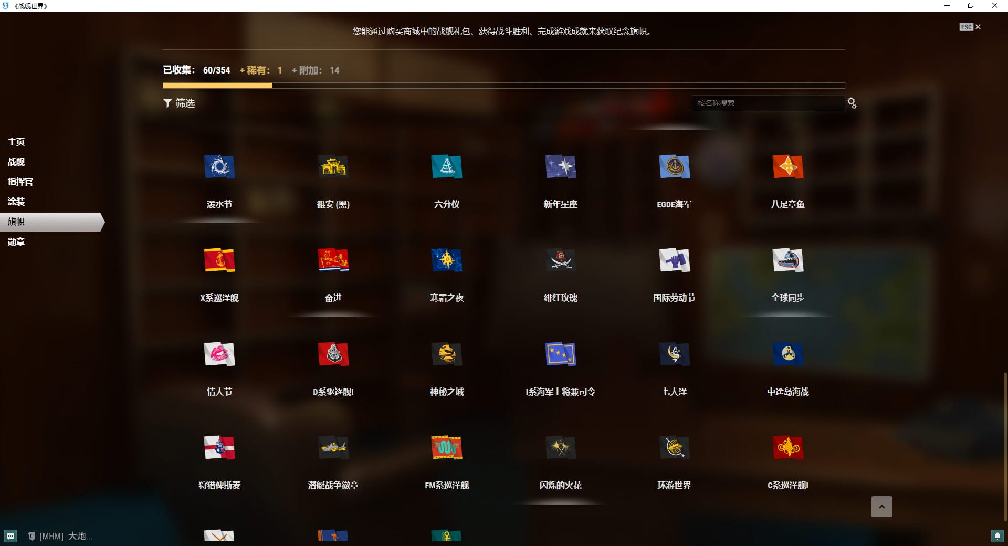Screen dimensions: 1008x546
Task: Select the 六分仪 sextant flag
Action: click(446, 167)
